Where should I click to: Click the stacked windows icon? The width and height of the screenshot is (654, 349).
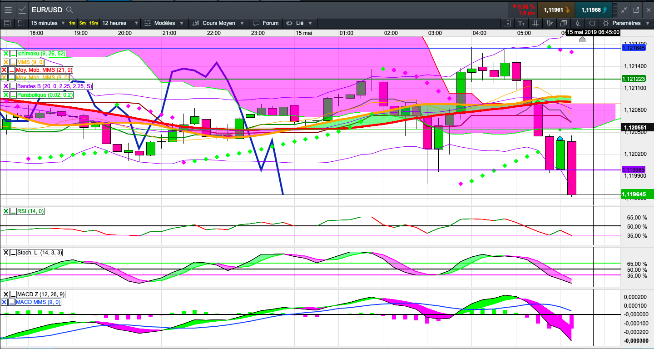[564, 23]
